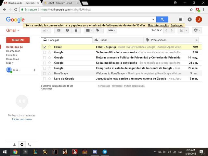The image size is (208, 156).
Task: Open the Google apps grid
Action: 180,19
